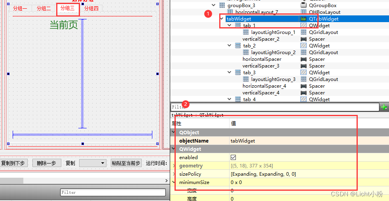Click the horizontal scrollbar thumb
The height and width of the screenshot is (201, 389).
coord(11,181)
